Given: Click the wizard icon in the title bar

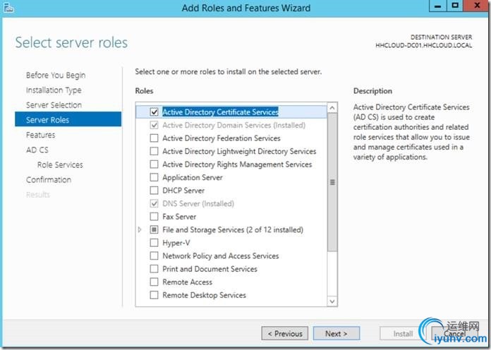Looking at the screenshot, I should pyautogui.click(x=9, y=8).
